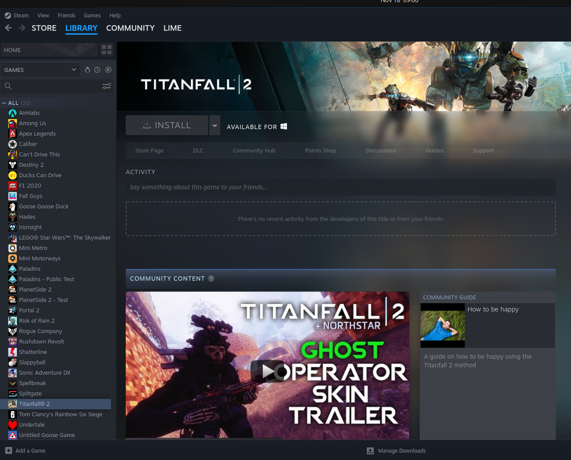Expand the GAMES filter dropdown
This screenshot has height=460, width=571.
tap(74, 70)
